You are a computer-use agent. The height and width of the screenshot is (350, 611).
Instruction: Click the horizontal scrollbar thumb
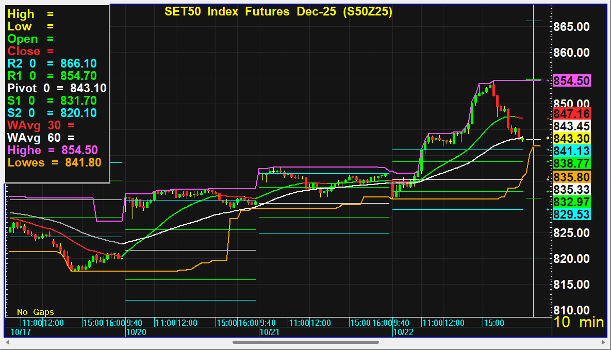pos(305,342)
